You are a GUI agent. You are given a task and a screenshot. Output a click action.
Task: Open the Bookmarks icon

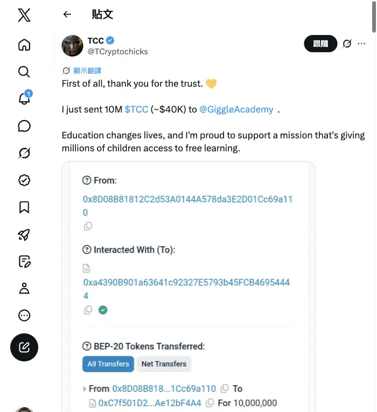tap(24, 207)
